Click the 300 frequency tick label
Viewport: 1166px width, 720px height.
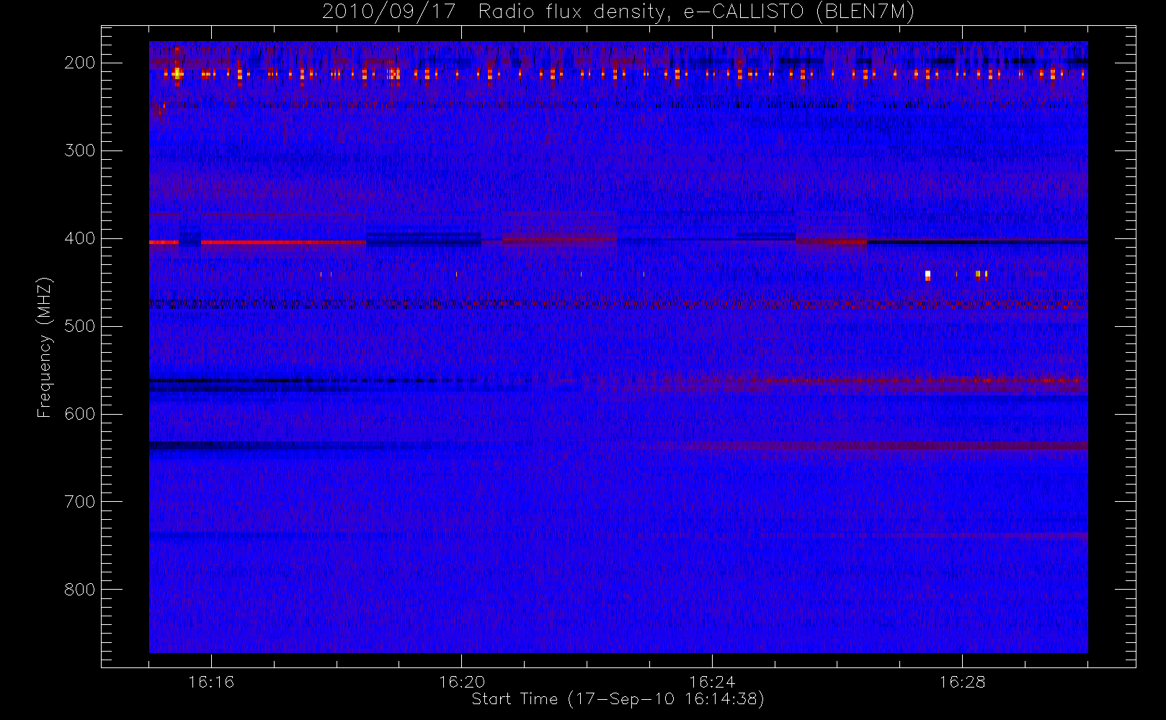[79, 150]
